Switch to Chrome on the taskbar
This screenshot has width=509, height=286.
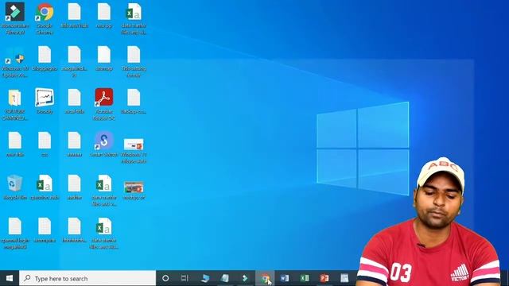[x=265, y=278]
